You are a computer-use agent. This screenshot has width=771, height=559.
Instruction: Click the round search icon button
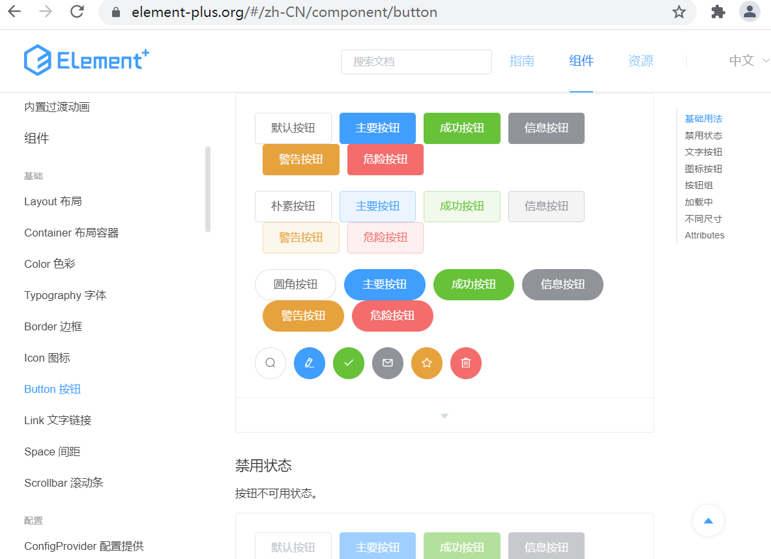270,363
